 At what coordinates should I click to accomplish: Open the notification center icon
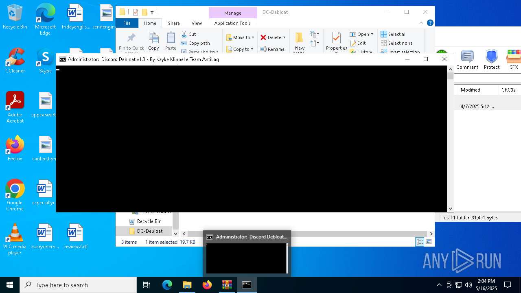point(508,285)
